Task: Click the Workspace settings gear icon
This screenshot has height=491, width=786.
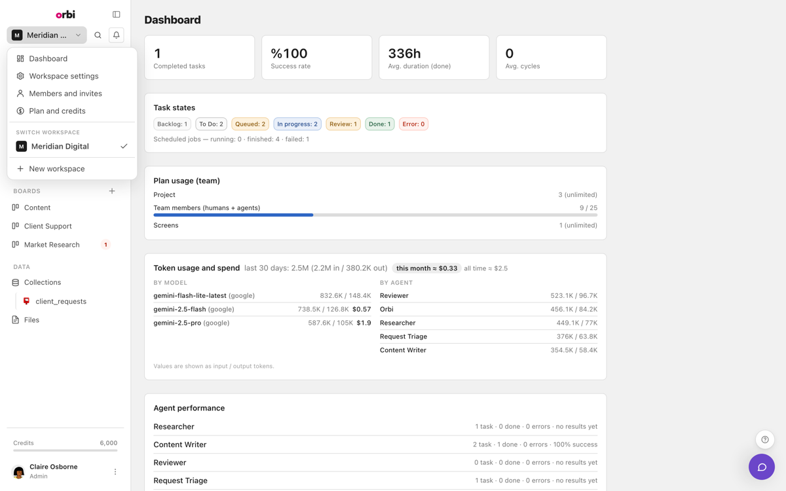Action: 20,76
